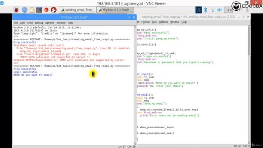
Task: Click the 'Ln: 17 Col: 26' shell status bar
Action: pos(127,146)
